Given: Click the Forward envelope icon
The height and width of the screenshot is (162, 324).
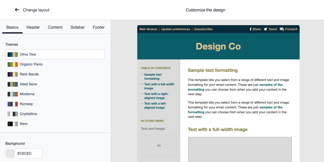Looking at the screenshot, I should 282,29.
